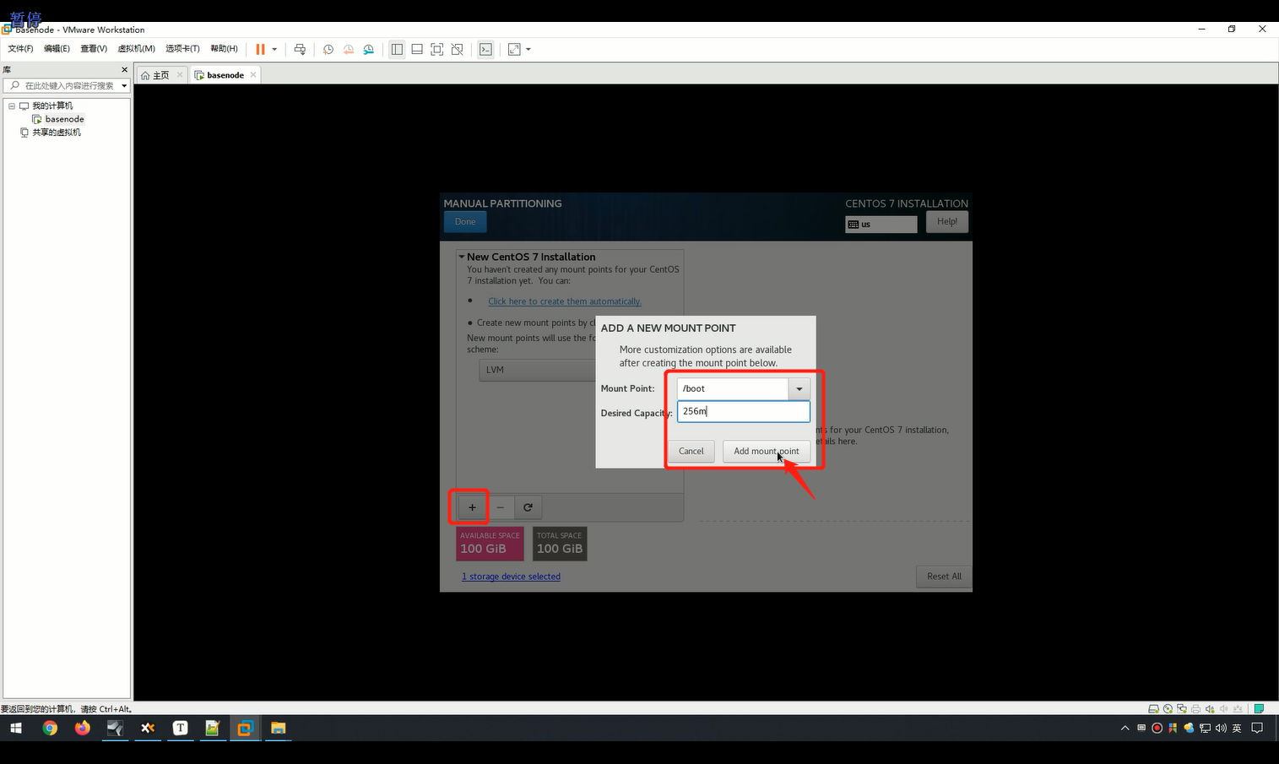Enter full screen mode icon
The height and width of the screenshot is (764, 1279).
pos(437,50)
